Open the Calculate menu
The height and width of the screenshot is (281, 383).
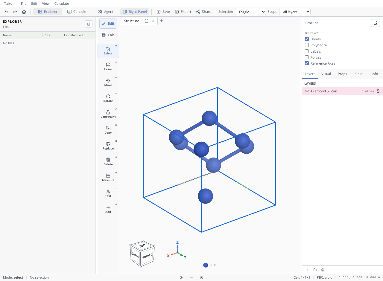(x=62, y=4)
